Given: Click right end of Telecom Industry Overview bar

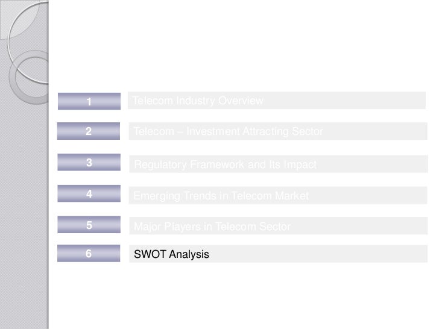Looking at the screenshot, I should [416, 101].
